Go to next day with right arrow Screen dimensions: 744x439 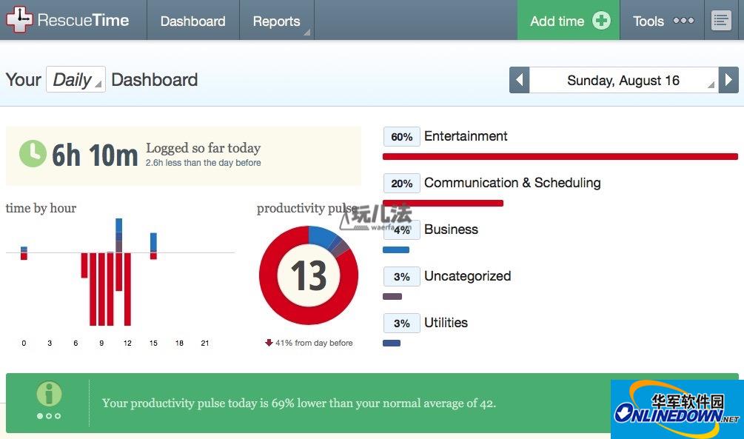tap(728, 80)
